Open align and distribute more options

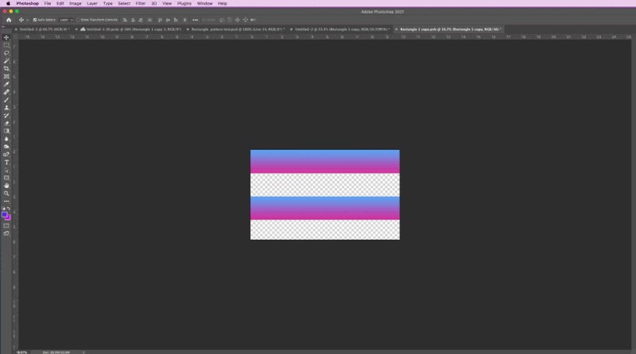click(x=195, y=20)
